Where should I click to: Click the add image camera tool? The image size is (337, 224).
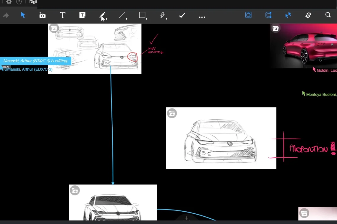pos(42,15)
